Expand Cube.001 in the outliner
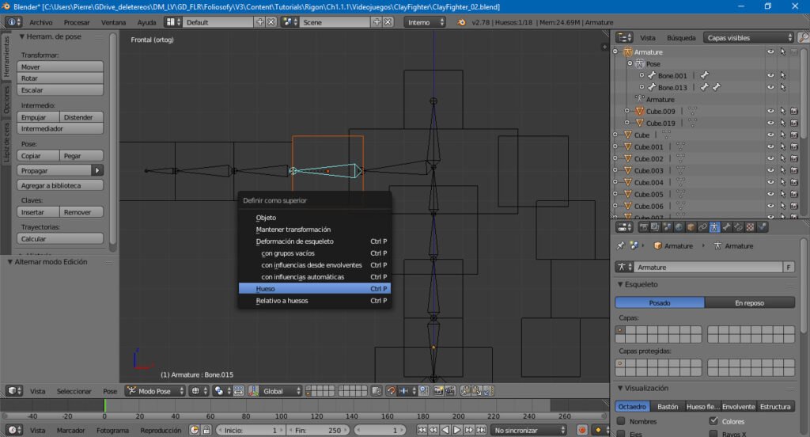This screenshot has height=437, width=810. (615, 147)
